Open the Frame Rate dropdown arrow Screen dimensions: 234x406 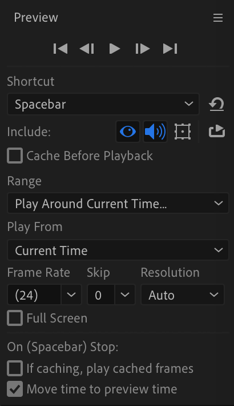click(x=71, y=294)
